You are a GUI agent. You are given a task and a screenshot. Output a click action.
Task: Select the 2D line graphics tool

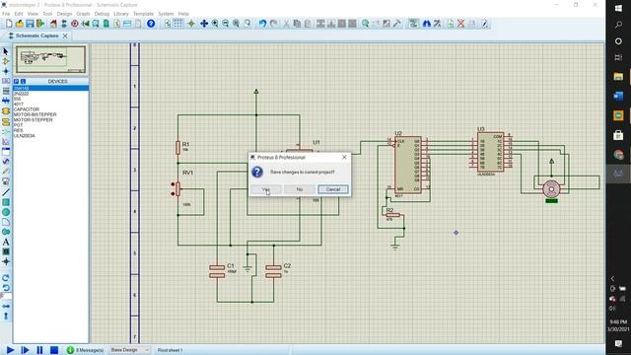(x=6, y=192)
